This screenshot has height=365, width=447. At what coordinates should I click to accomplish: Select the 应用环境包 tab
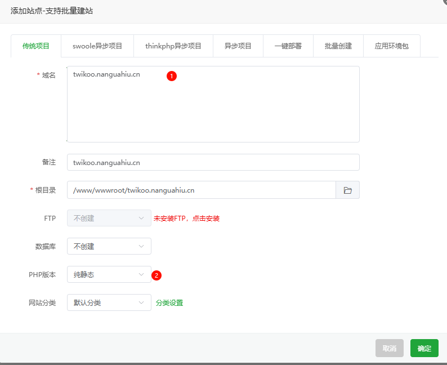(391, 46)
